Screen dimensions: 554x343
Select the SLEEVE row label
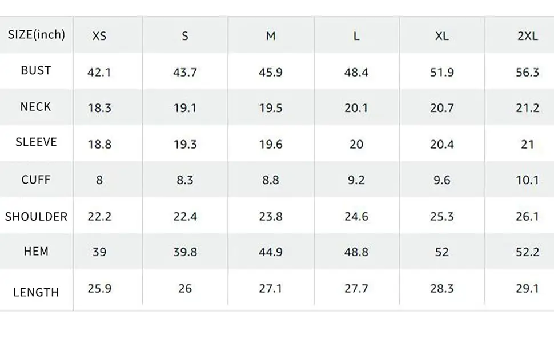pos(37,142)
